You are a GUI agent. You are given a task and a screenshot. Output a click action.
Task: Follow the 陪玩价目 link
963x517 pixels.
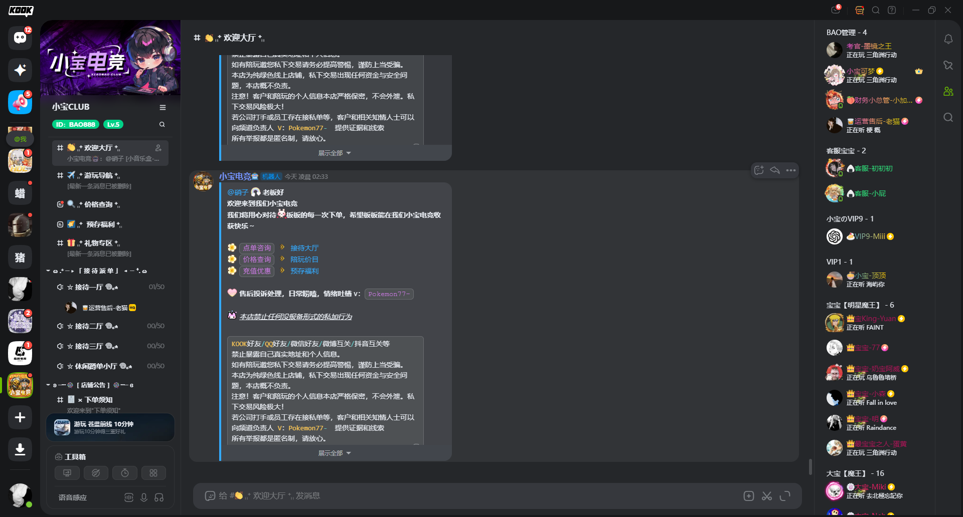[304, 260]
